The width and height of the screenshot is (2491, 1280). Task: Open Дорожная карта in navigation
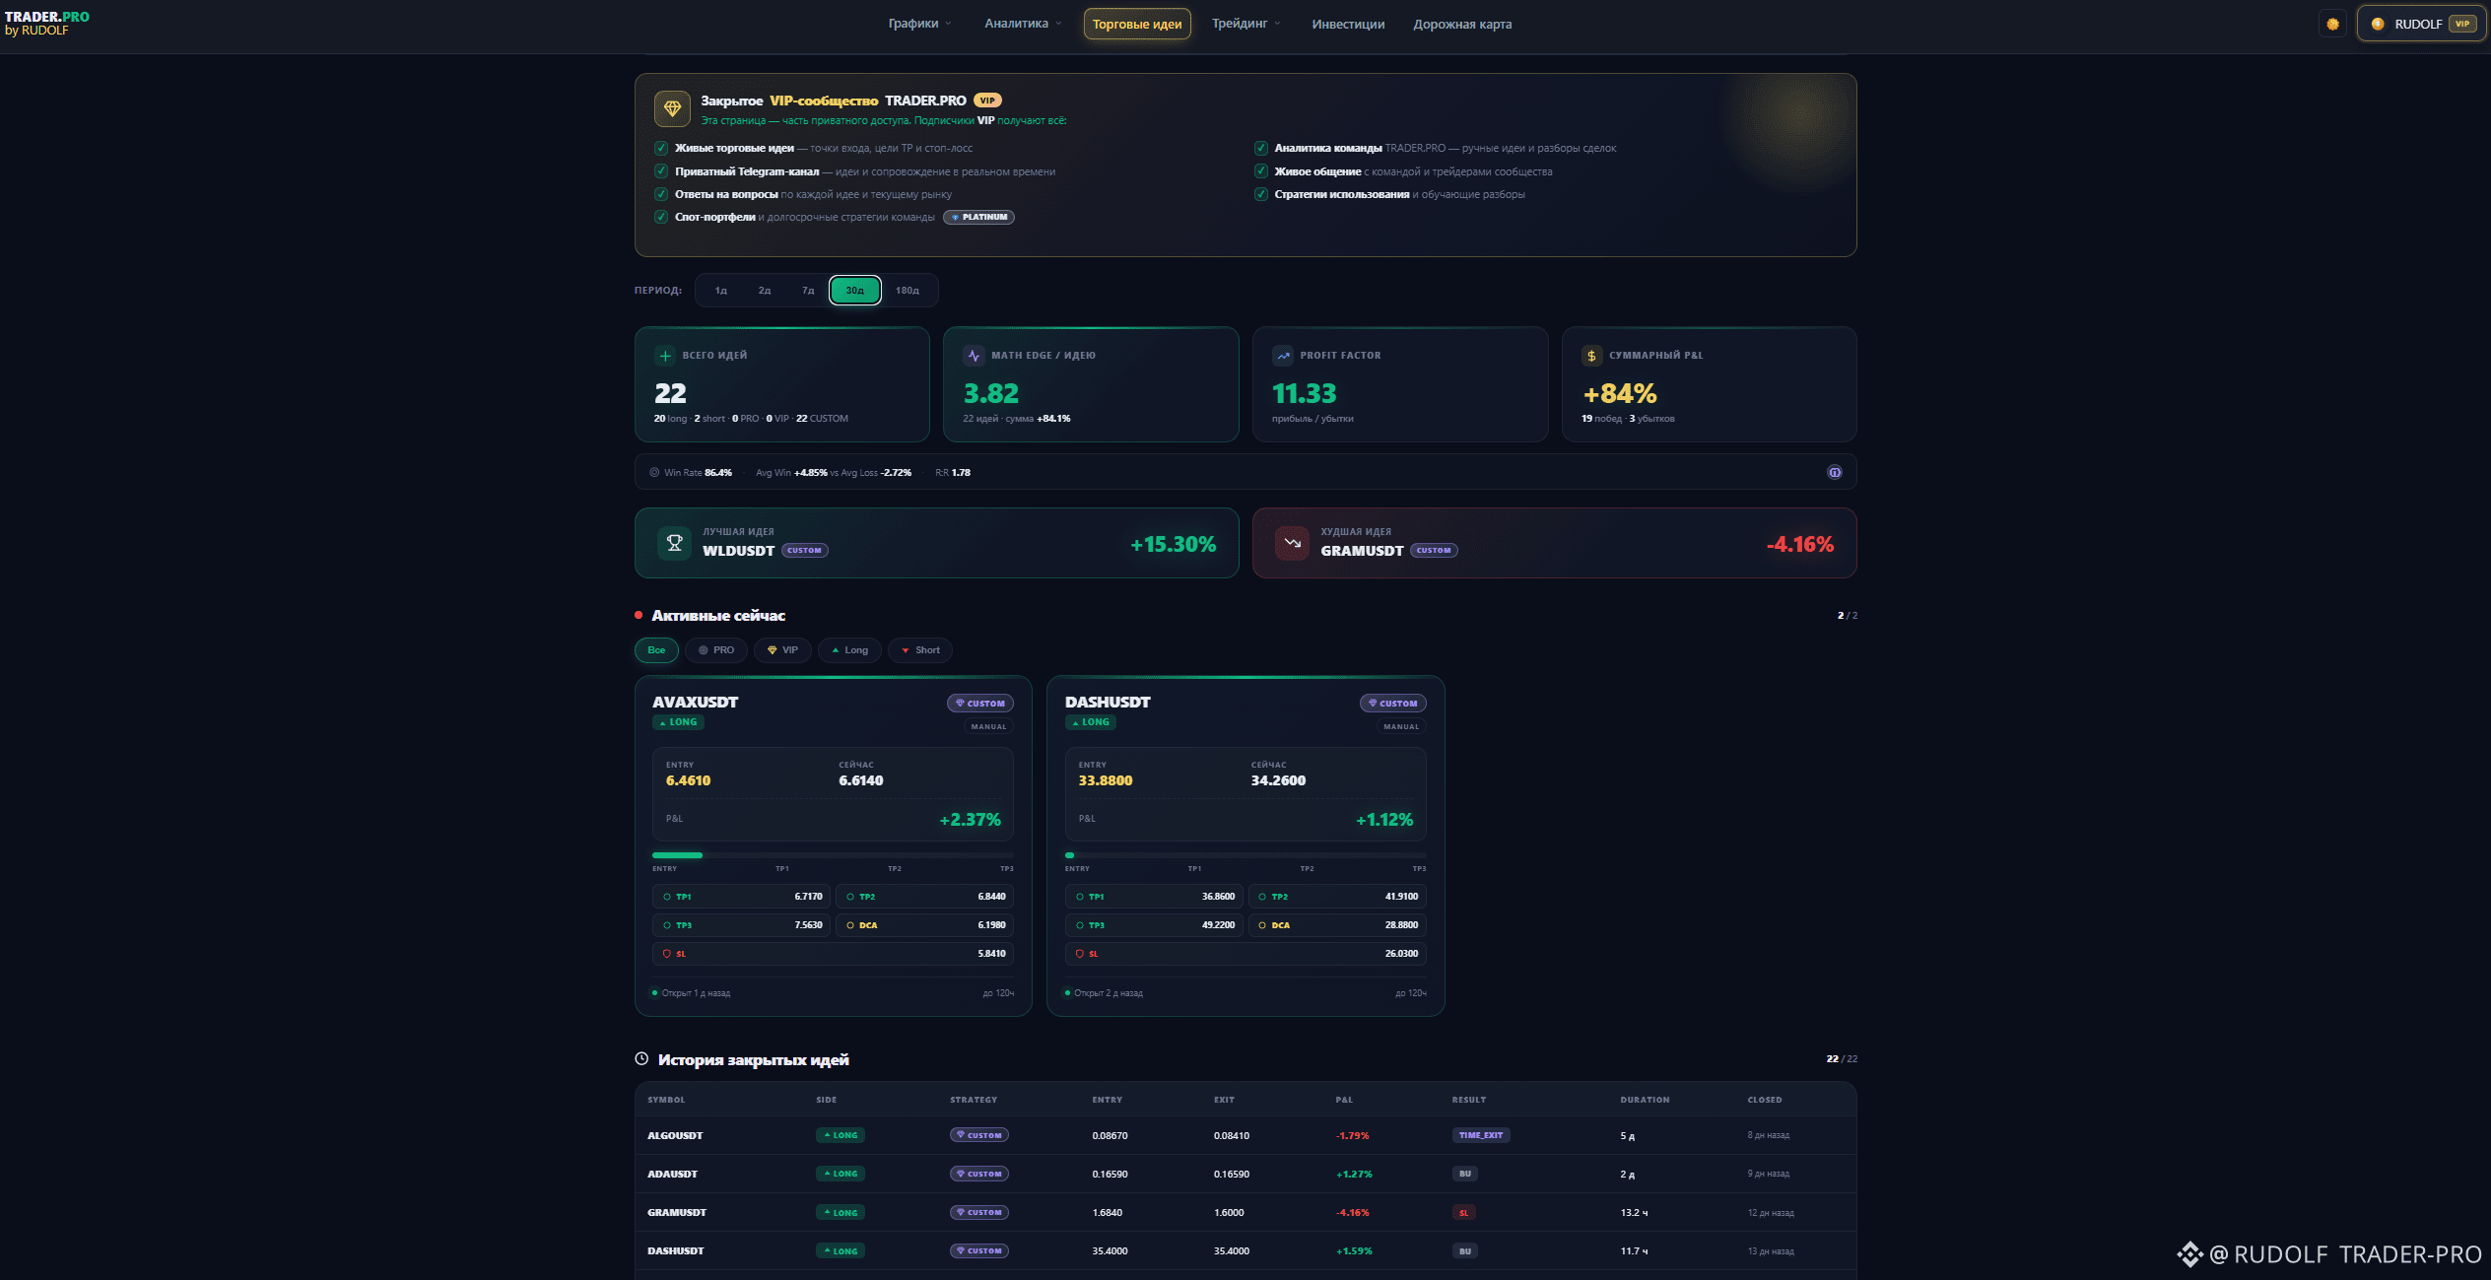click(1462, 24)
